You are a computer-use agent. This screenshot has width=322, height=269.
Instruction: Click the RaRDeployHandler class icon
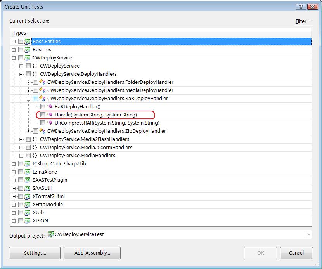point(42,99)
